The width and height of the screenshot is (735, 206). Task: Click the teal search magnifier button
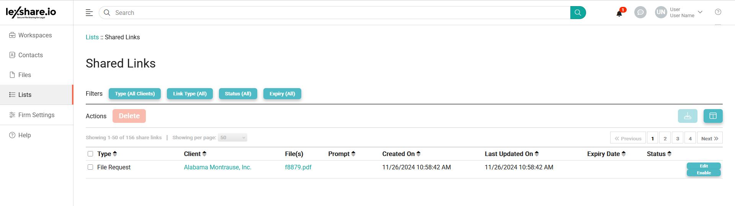578,13
